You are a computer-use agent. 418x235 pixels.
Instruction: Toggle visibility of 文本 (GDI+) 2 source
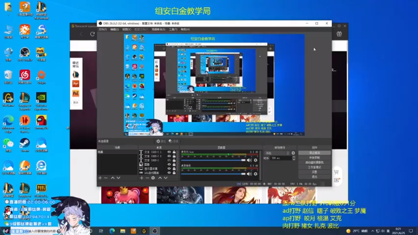169,156
